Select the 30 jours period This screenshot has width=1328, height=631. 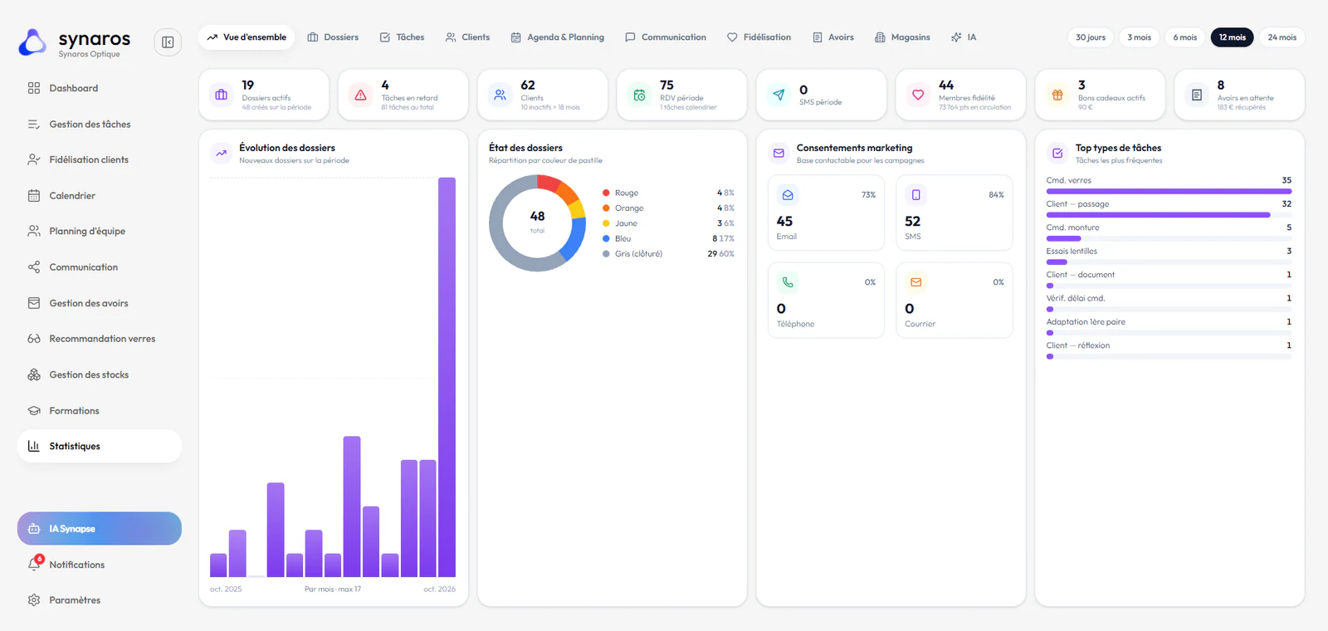coord(1091,37)
